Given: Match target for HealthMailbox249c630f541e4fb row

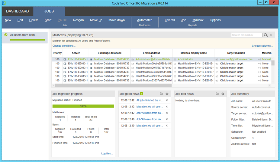Looking at the screenshot, I should (232, 72).
